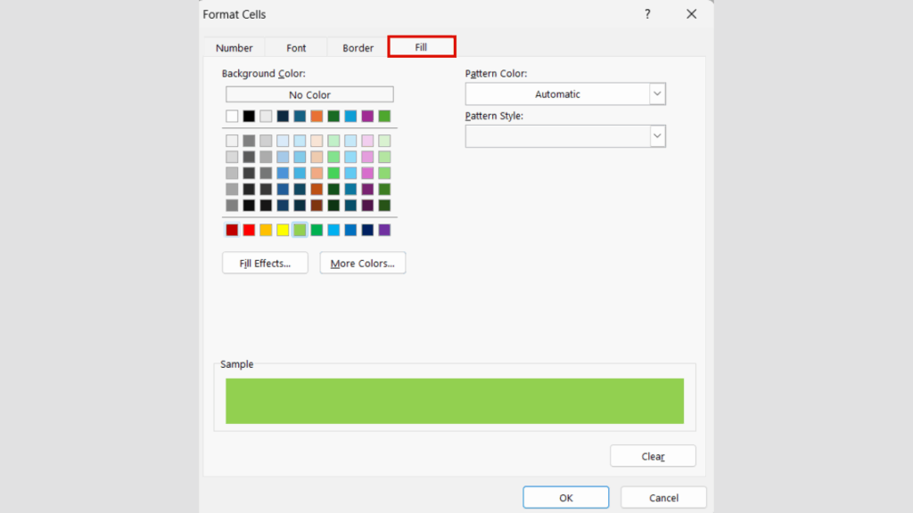Cancel the Format Cells dialog
913x513 pixels.
pyautogui.click(x=663, y=497)
